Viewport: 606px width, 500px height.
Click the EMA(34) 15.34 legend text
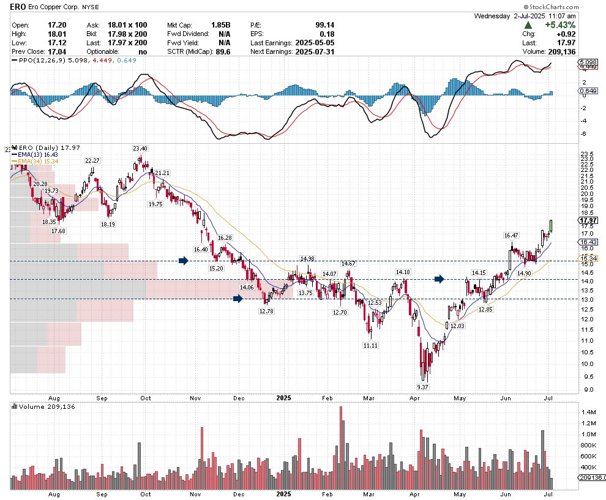pyautogui.click(x=37, y=161)
